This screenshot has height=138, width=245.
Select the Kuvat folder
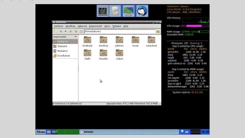[135, 41]
